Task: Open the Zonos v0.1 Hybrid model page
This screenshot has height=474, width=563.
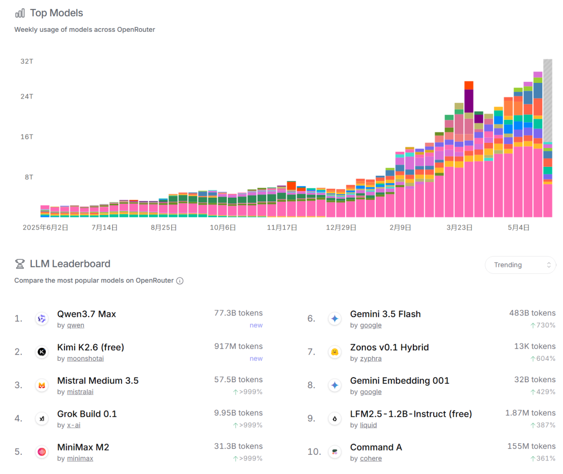Action: click(x=389, y=348)
